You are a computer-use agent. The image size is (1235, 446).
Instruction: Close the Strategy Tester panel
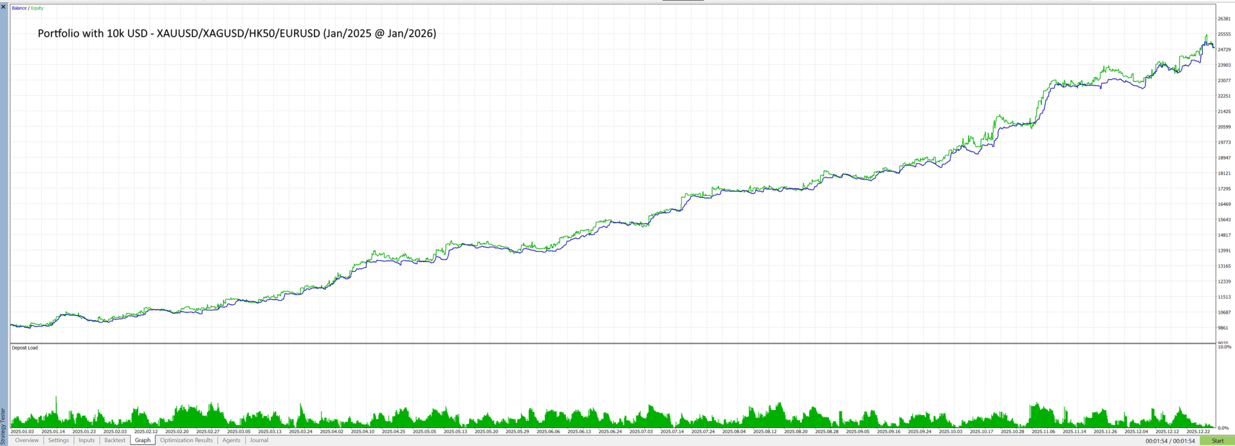click(3, 6)
